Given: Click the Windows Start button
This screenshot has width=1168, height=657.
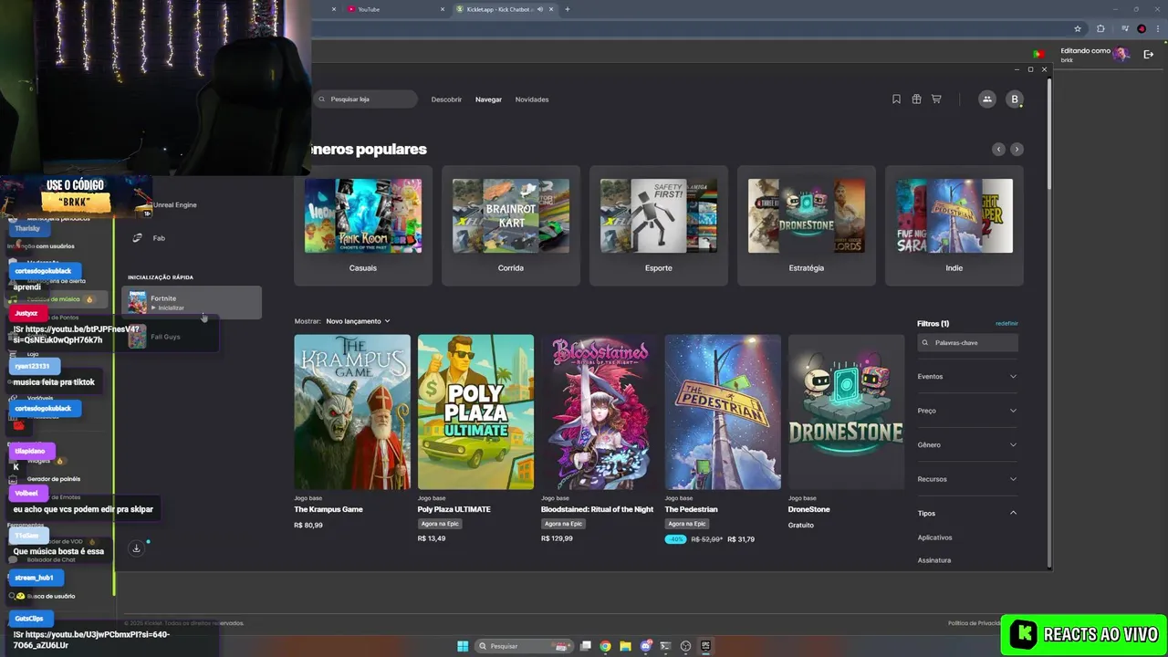Looking at the screenshot, I should pyautogui.click(x=463, y=646).
